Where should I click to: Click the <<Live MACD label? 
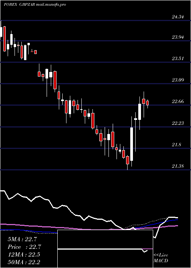pyautogui.click(x=161, y=258)
